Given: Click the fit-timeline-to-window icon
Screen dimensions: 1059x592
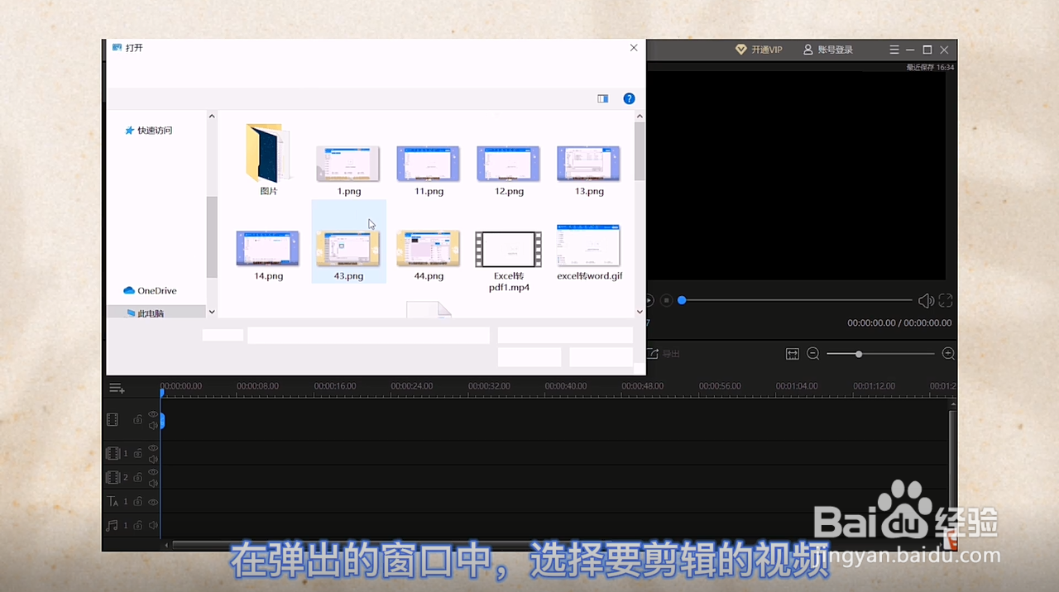Looking at the screenshot, I should [x=792, y=353].
